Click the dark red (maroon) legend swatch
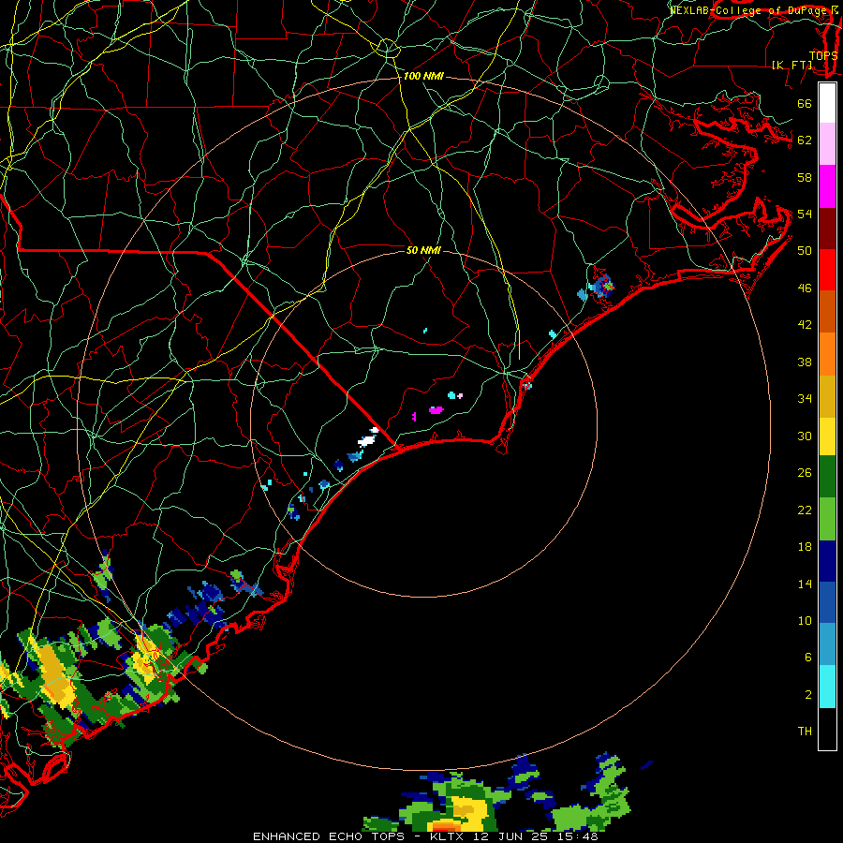The width and height of the screenshot is (843, 843). coord(827,228)
